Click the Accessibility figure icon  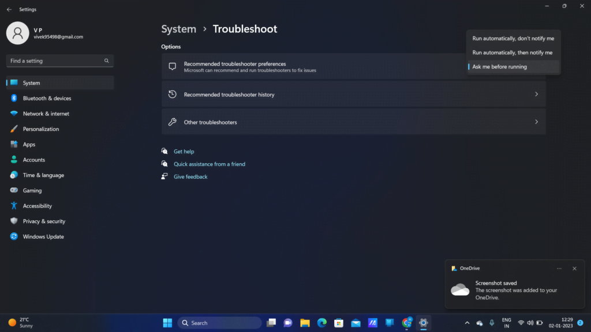[x=14, y=206]
